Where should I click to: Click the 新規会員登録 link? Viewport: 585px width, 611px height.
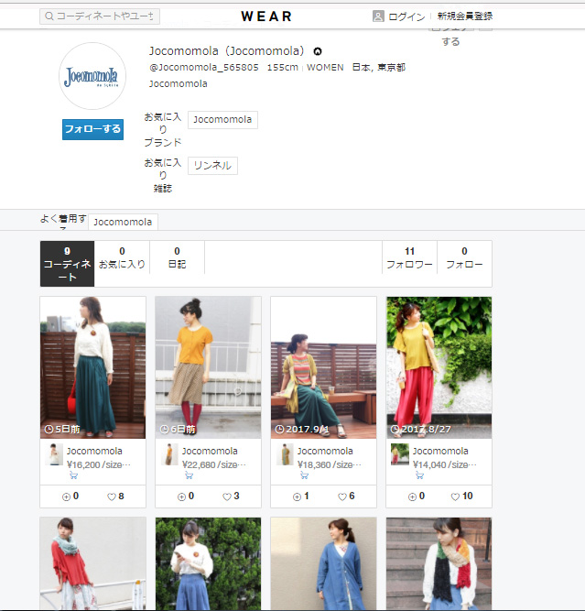465,16
